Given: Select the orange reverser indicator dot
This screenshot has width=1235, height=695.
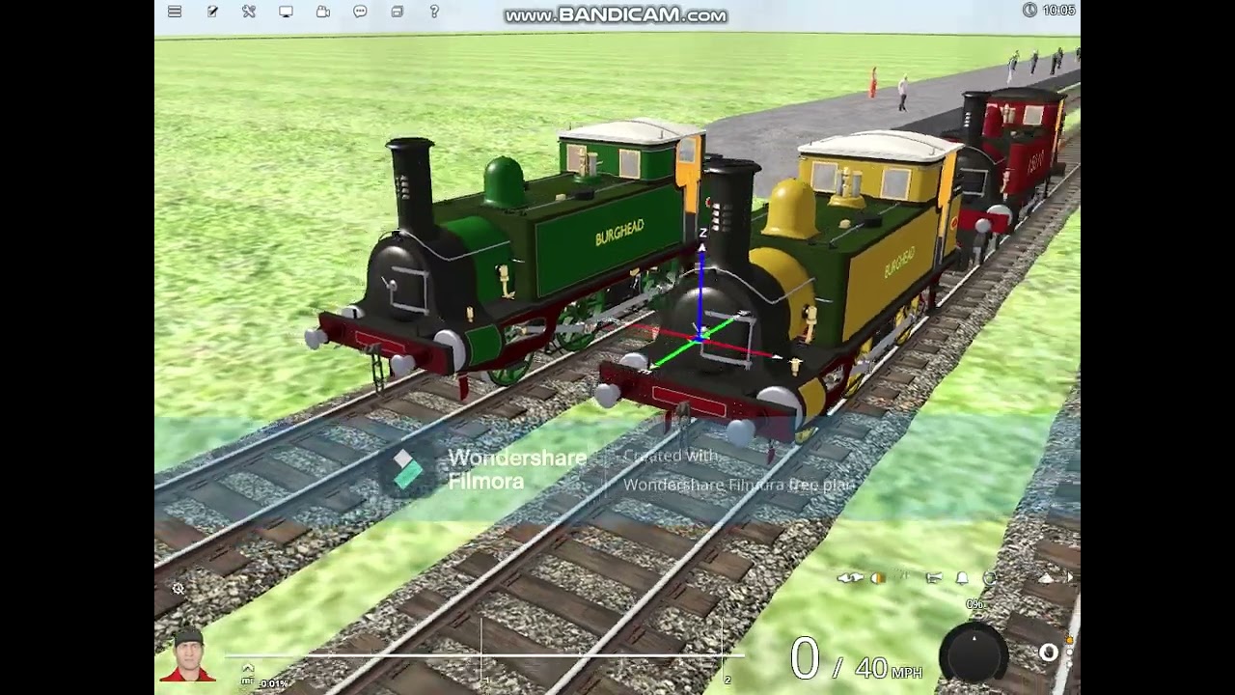Looking at the screenshot, I should tap(1069, 640).
